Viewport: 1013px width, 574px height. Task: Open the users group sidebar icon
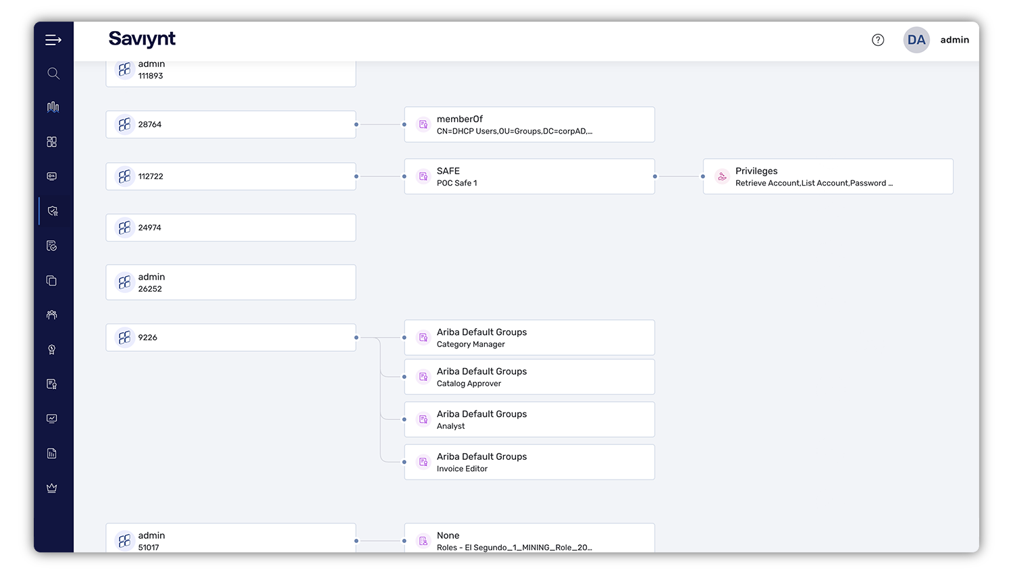(52, 315)
